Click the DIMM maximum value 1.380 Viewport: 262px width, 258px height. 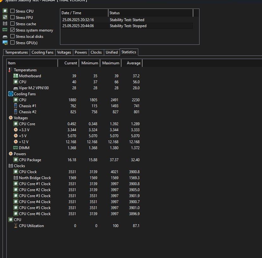(114, 148)
